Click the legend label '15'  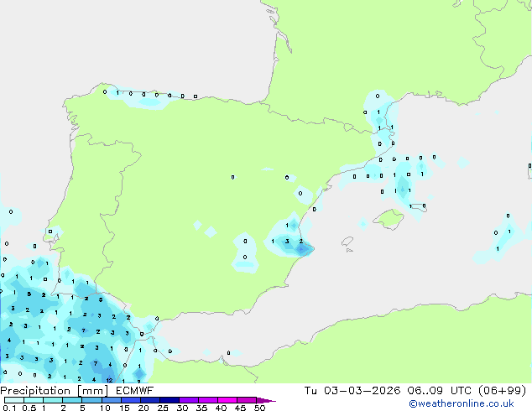(x=124, y=408)
